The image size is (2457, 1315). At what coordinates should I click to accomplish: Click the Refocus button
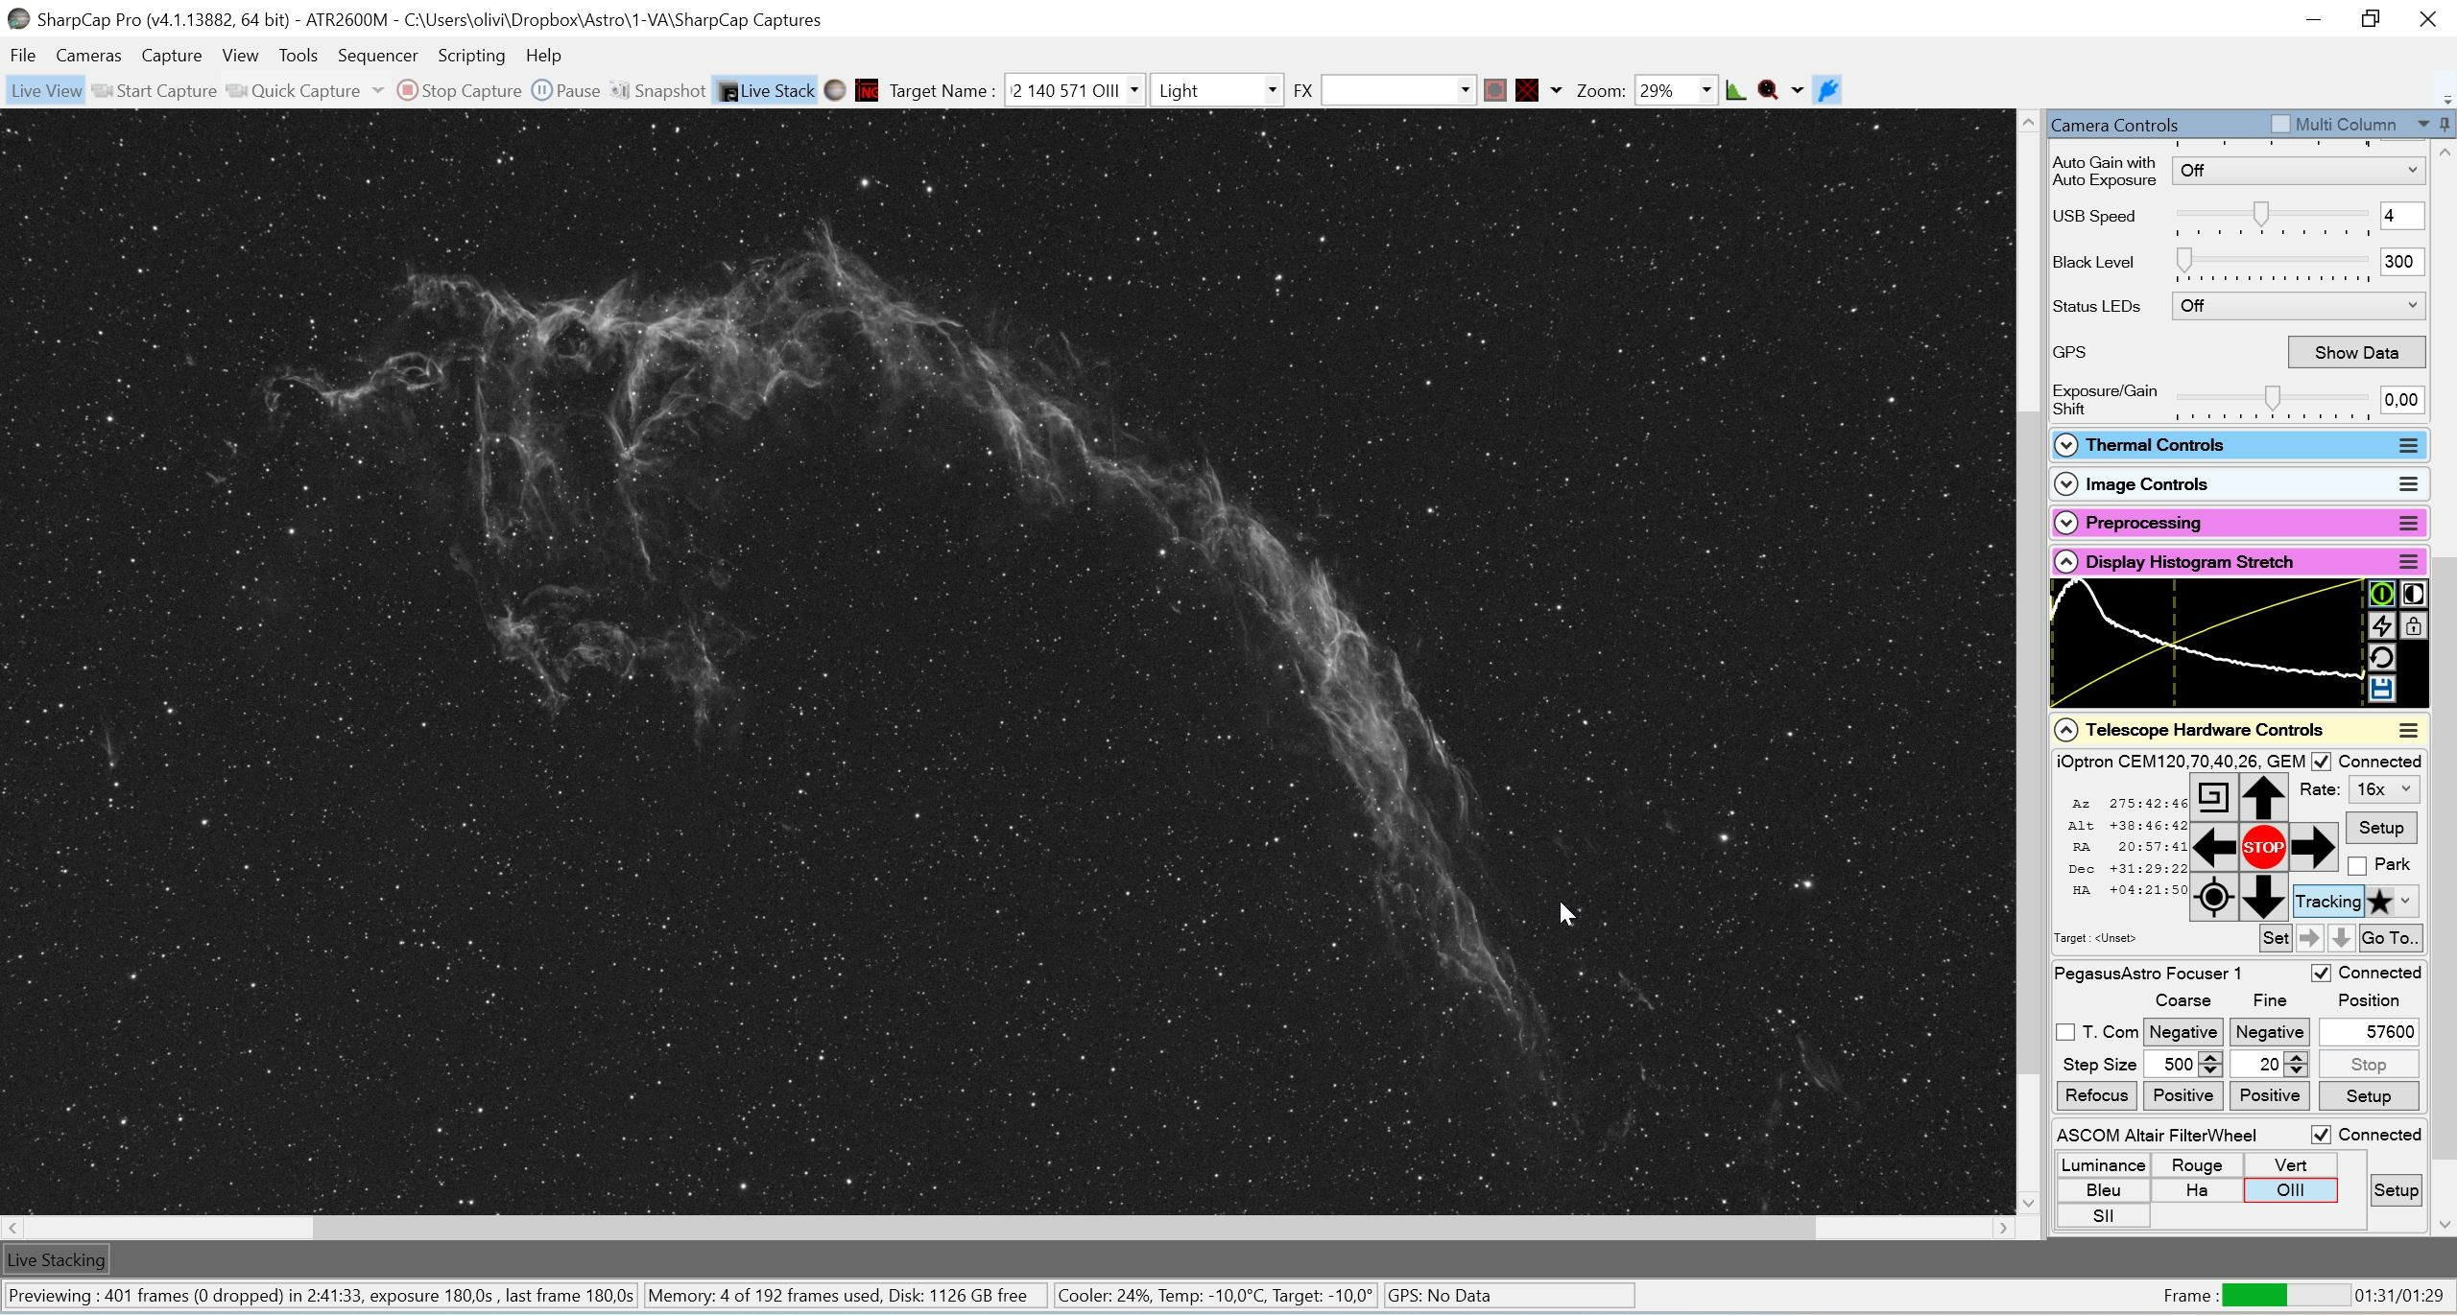2096,1095
